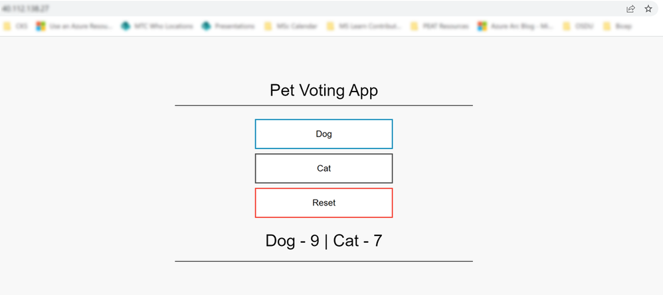
Task: Click the divider line under the title
Action: click(x=324, y=105)
